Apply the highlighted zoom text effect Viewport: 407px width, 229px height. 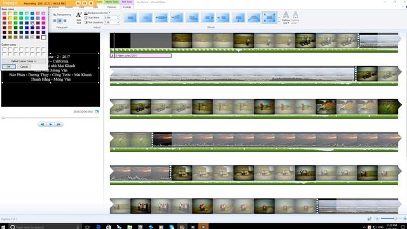(x=270, y=18)
